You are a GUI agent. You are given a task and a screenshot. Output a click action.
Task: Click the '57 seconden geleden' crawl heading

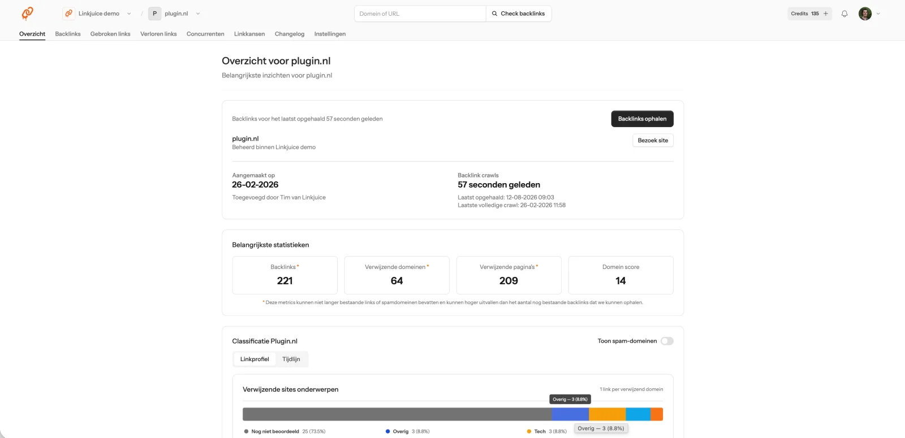coord(499,185)
